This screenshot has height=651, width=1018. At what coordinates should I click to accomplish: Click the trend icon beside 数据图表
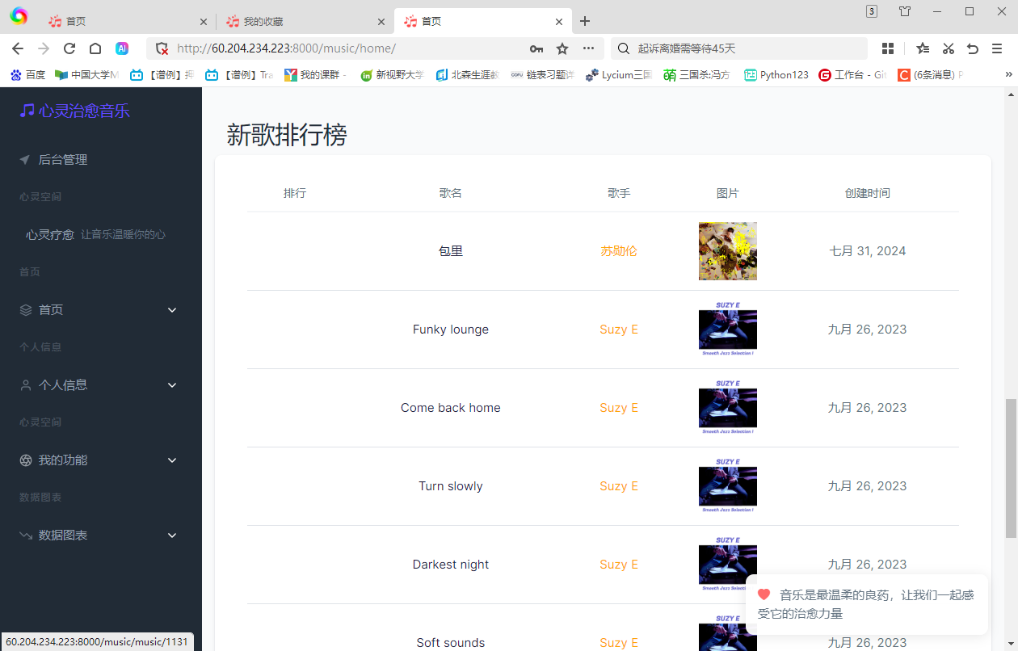click(x=26, y=535)
